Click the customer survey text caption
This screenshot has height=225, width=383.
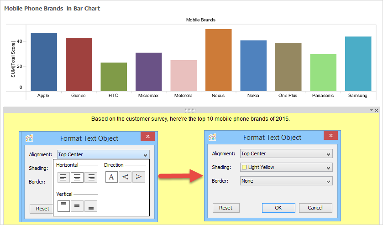click(190, 119)
